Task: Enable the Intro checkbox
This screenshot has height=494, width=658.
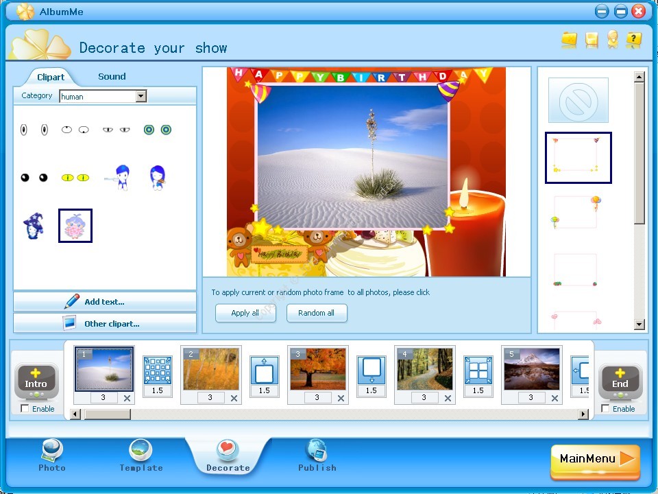Action: coord(25,409)
